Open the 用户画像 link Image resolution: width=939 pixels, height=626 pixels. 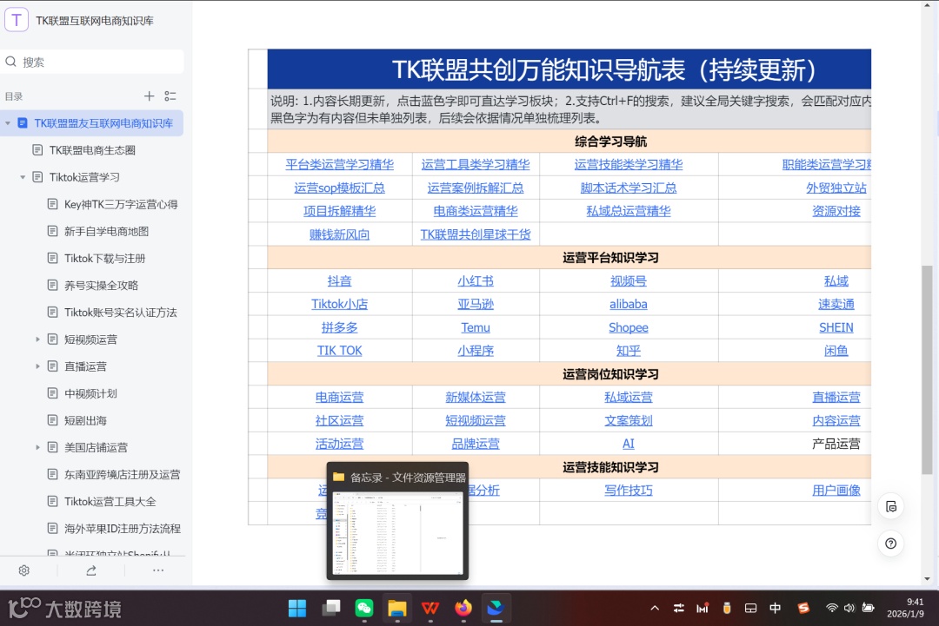click(x=836, y=491)
